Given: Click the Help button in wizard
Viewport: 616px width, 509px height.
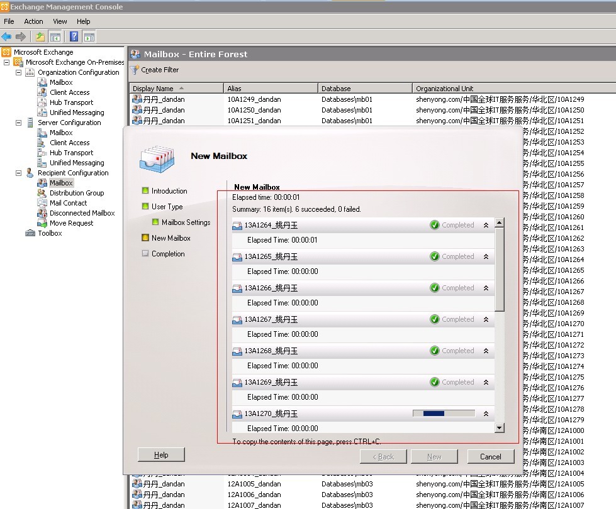Looking at the screenshot, I should point(161,455).
